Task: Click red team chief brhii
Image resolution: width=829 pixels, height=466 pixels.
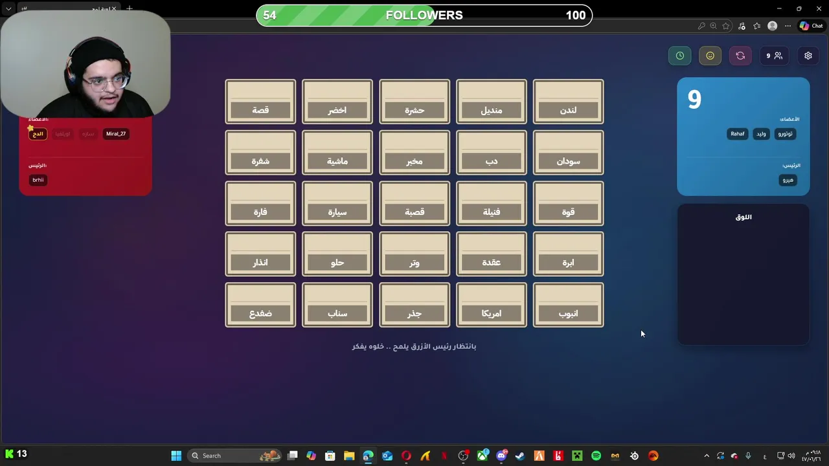Action: pyautogui.click(x=38, y=180)
